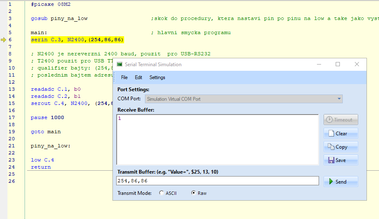Open the Edit menu
Viewport: 379px width, 219px height.
pos(138,77)
